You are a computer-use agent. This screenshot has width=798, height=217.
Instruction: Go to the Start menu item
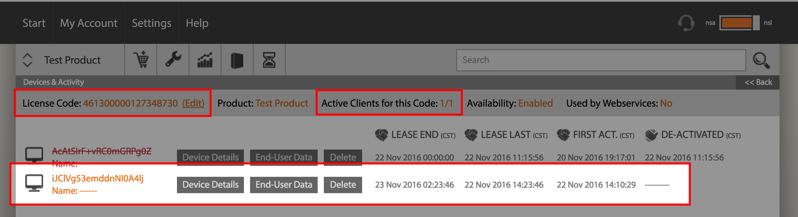tap(34, 23)
